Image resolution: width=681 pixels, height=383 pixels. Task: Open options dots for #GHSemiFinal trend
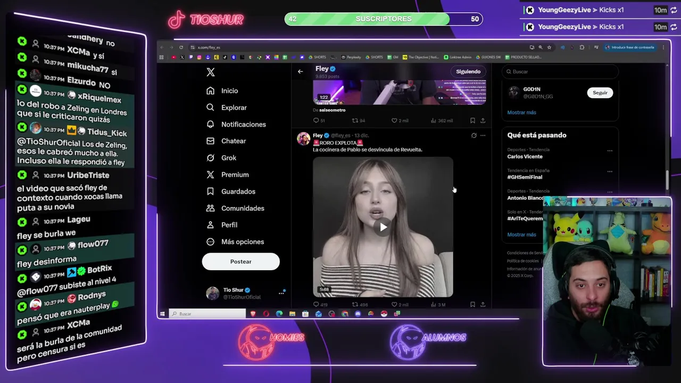(610, 171)
